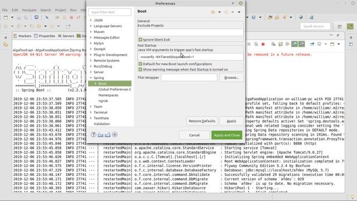
Task: Expand the Team preferences node
Action: pyautogui.click(x=91, y=107)
